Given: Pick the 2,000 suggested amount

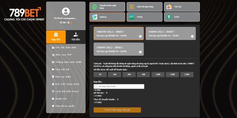Looking at the screenshot, I should 187,75.
